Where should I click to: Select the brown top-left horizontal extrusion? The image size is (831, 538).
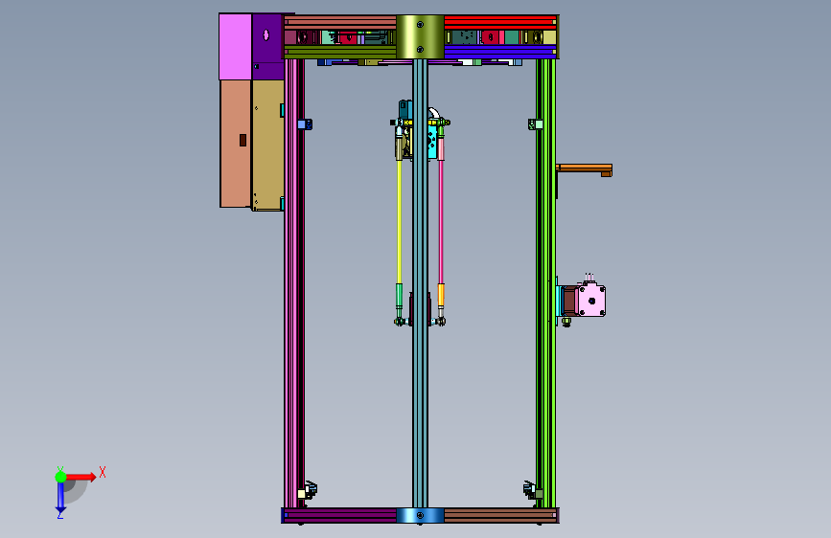(340, 22)
